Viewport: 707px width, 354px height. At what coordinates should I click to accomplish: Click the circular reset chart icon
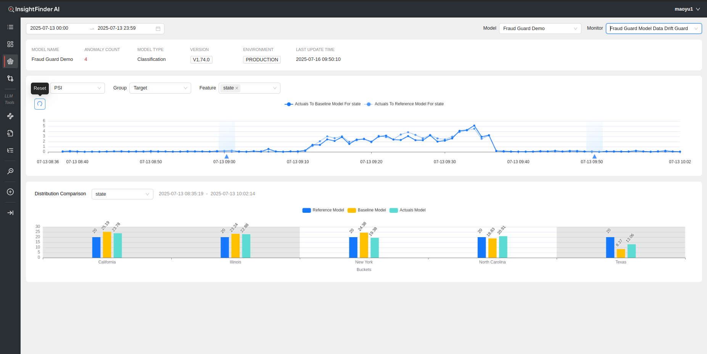point(40,104)
